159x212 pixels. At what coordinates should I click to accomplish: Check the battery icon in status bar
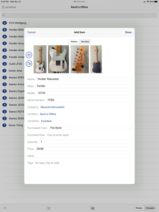pos(156,2)
